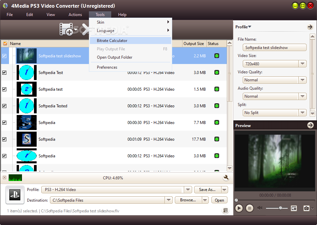Open the Actions menu
317x225 pixels.
click(x=75, y=15)
